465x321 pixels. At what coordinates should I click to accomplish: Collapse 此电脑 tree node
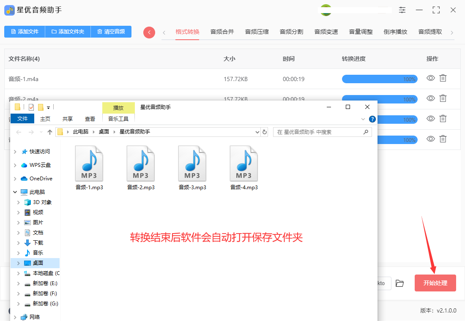[15, 192]
